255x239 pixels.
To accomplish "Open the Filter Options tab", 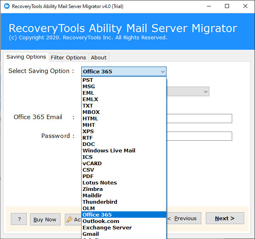I will click(x=68, y=57).
